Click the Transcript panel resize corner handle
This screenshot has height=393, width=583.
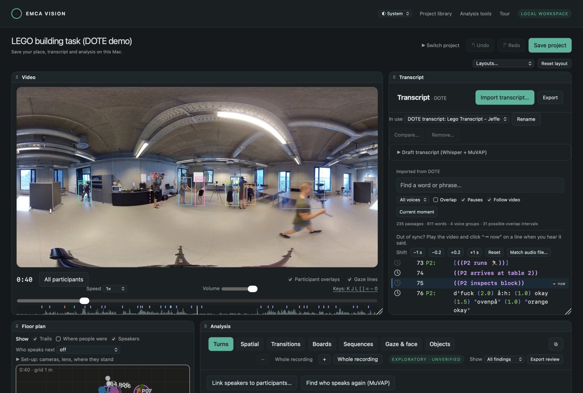568,311
